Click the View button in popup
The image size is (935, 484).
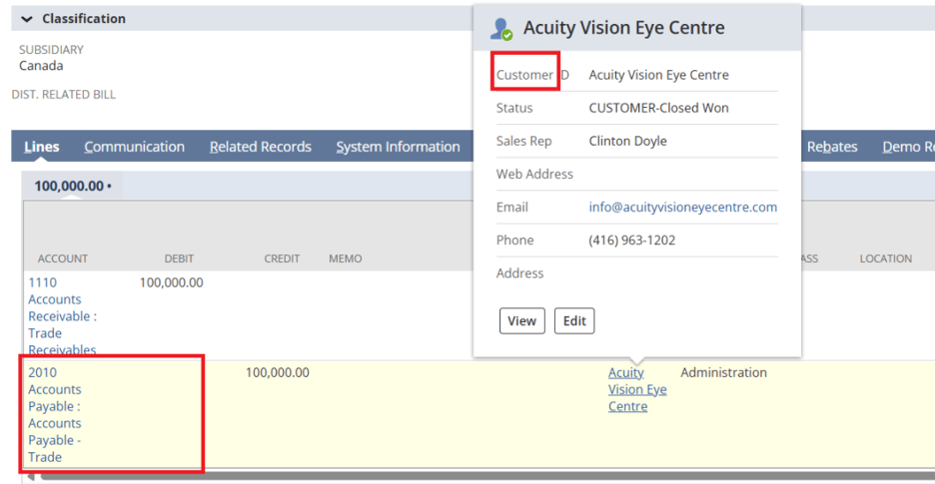coord(521,321)
